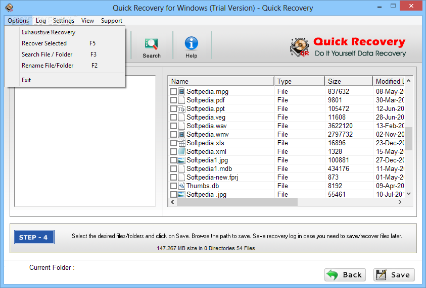Tick the Thumbs.db checkbox
This screenshot has width=426, height=288.
click(174, 186)
